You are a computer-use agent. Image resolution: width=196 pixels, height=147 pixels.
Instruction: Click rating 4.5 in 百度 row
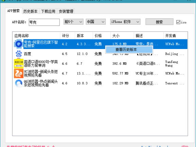(x=65, y=54)
